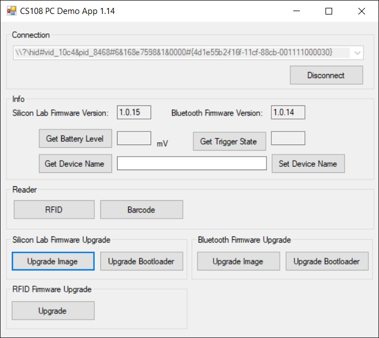The width and height of the screenshot is (379, 338).
Task: Click RFID Firmware Upgrade button
Action: pos(53,311)
